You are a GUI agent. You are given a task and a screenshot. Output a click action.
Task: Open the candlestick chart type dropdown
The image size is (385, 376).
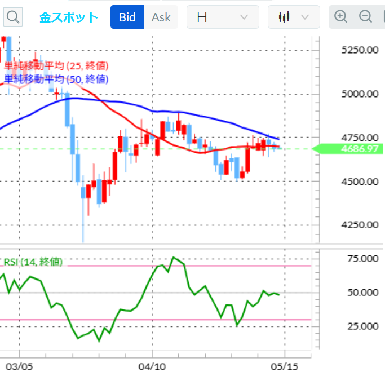(294, 17)
